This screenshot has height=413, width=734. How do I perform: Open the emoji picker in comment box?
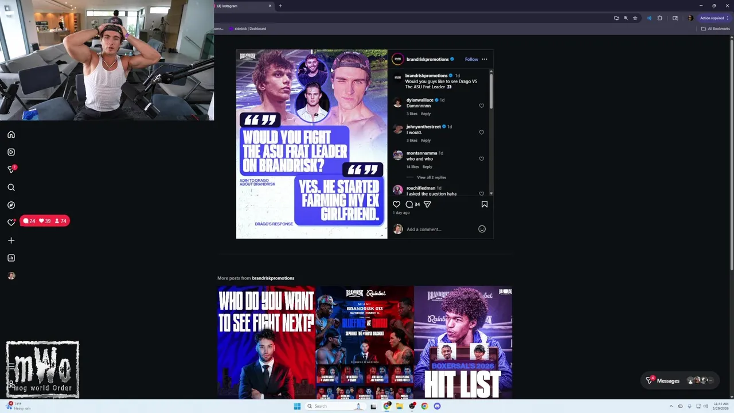482,229
